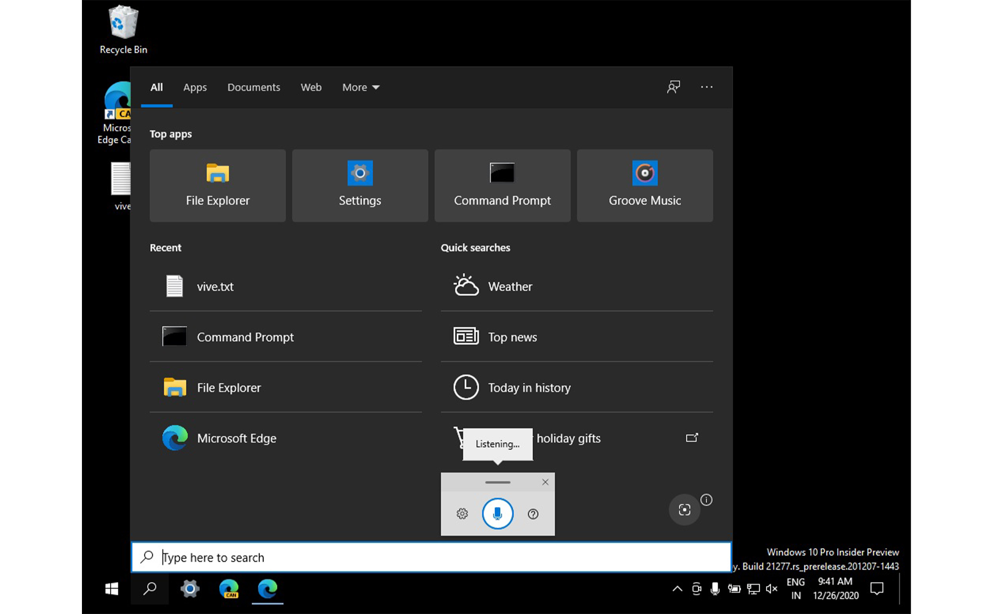This screenshot has width=993, height=614.
Task: Close the voice listening dialog
Action: coord(545,482)
